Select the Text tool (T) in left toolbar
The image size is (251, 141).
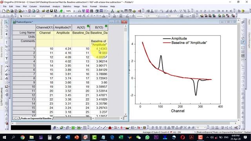click(x=6, y=58)
